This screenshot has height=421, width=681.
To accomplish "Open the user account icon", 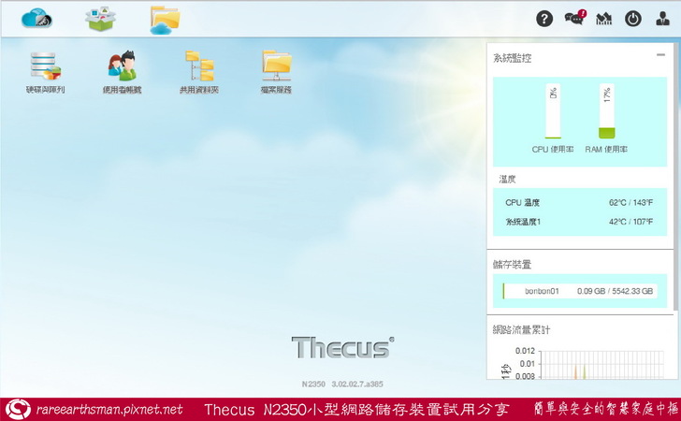I will click(663, 19).
